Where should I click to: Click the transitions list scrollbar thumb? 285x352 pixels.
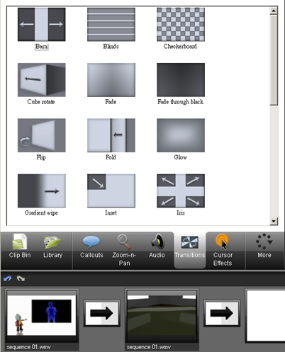(274, 60)
